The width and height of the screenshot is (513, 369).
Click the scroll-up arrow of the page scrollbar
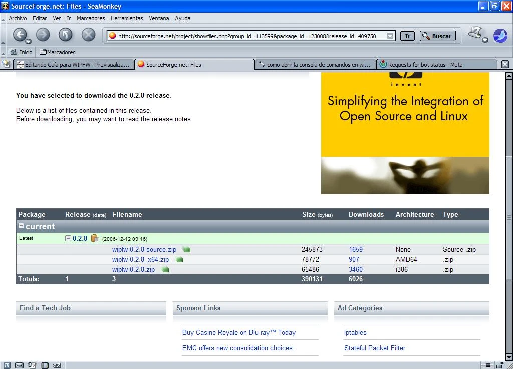(509, 76)
